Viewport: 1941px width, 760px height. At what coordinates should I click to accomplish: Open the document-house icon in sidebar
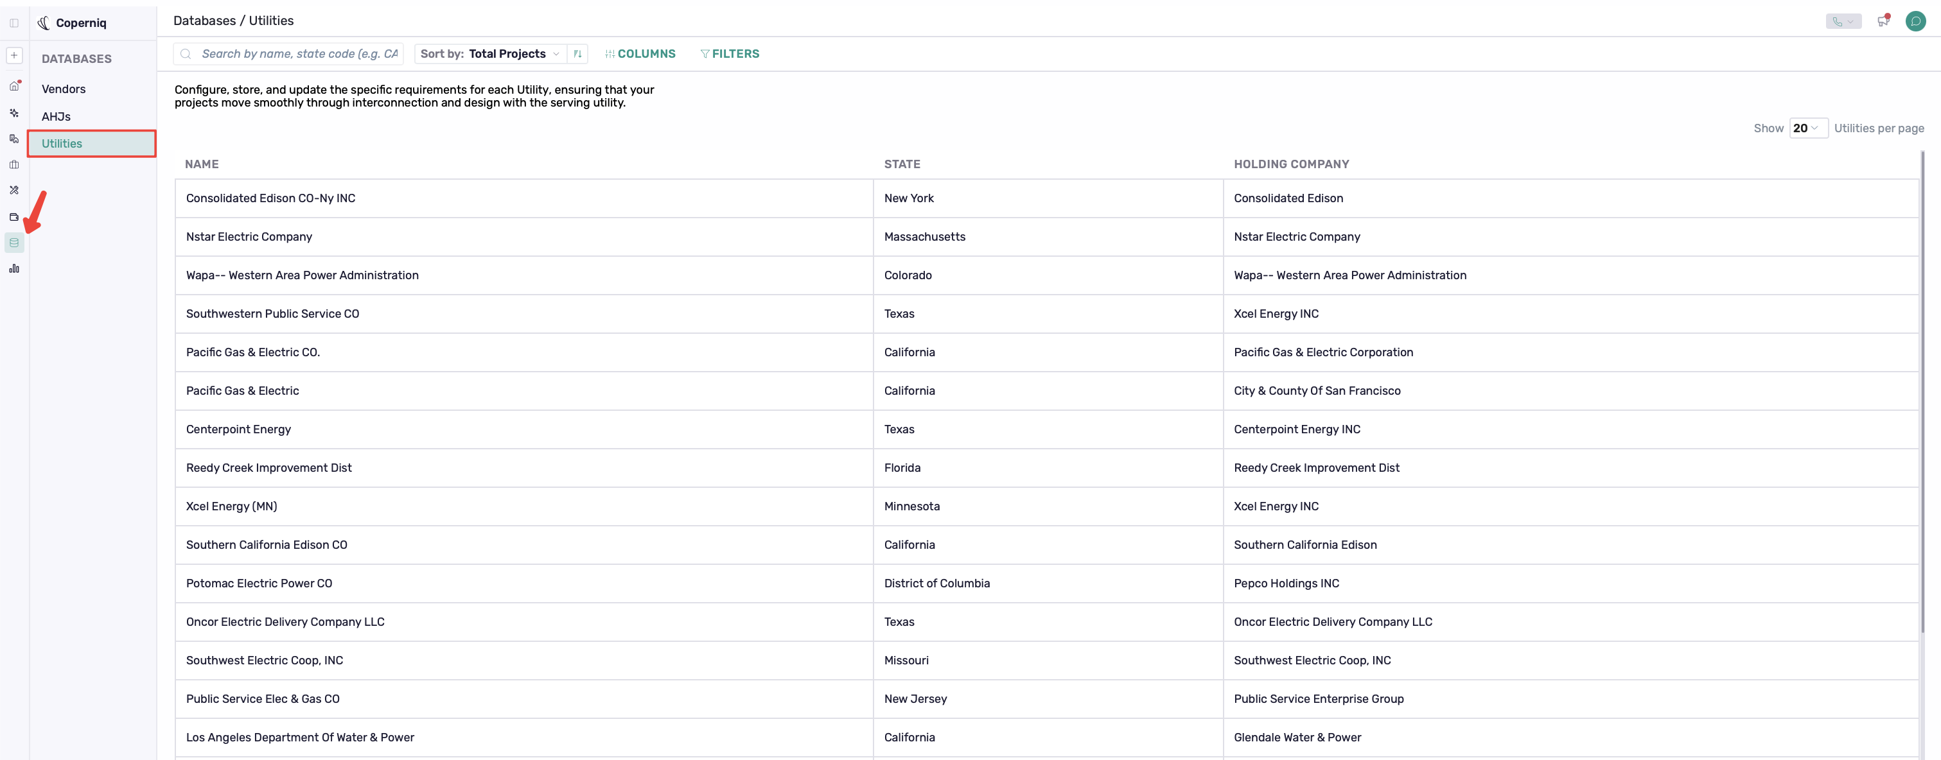coord(14,139)
